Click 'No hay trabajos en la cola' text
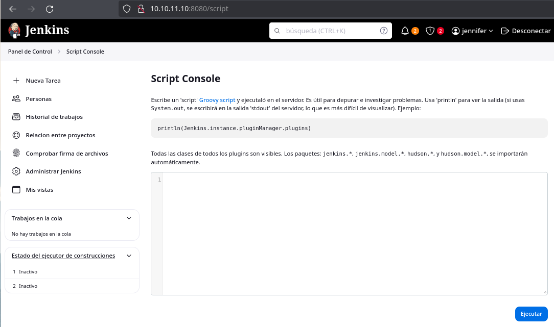The height and width of the screenshot is (327, 554). pyautogui.click(x=41, y=234)
